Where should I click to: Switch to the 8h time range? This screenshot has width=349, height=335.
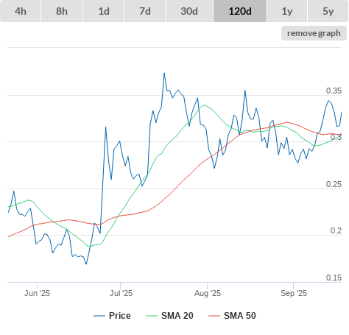62,11
